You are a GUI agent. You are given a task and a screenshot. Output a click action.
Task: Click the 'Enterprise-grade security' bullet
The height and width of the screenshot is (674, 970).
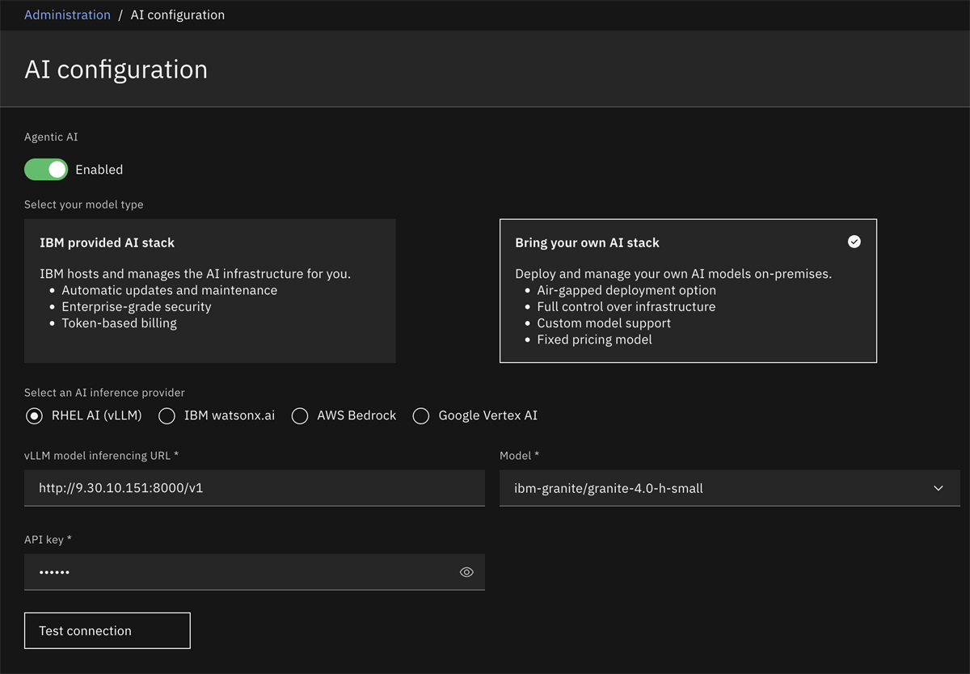click(x=137, y=307)
